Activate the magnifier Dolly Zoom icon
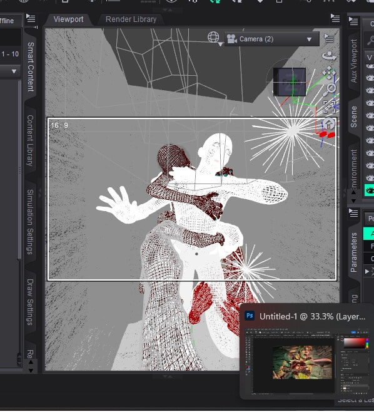Screen dimensions: 374x414 coord(330,90)
